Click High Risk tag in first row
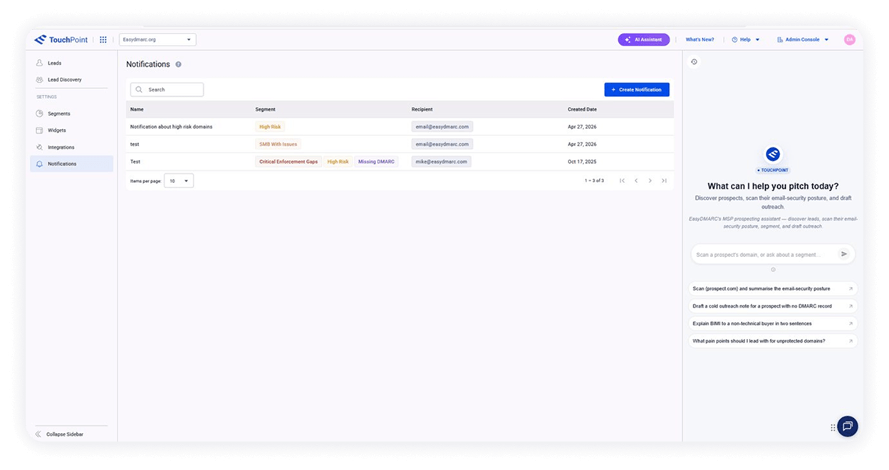Image resolution: width=889 pixels, height=470 pixels. (270, 127)
